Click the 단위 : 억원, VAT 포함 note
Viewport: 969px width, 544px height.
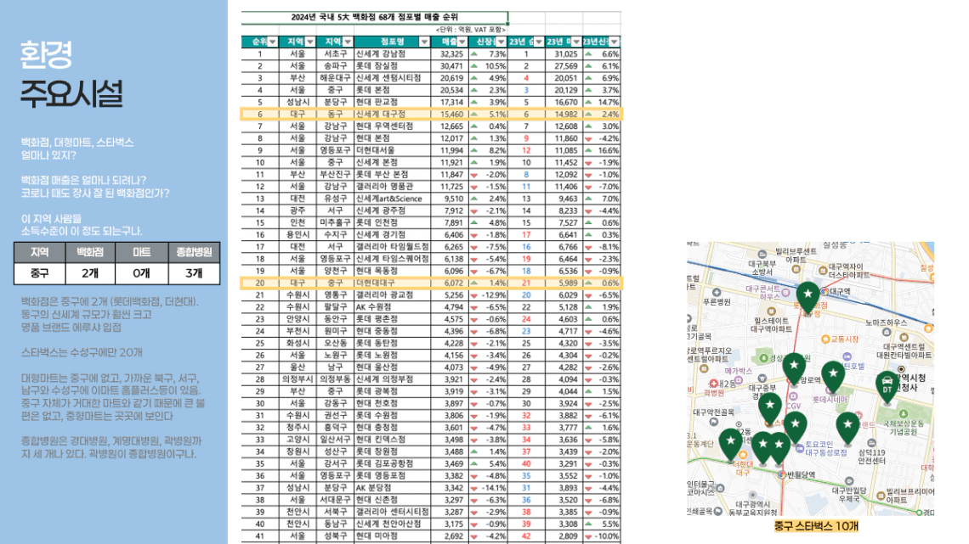(x=470, y=30)
